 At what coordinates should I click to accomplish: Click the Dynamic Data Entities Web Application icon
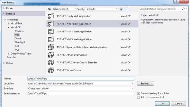pyautogui.click(x=51, y=47)
